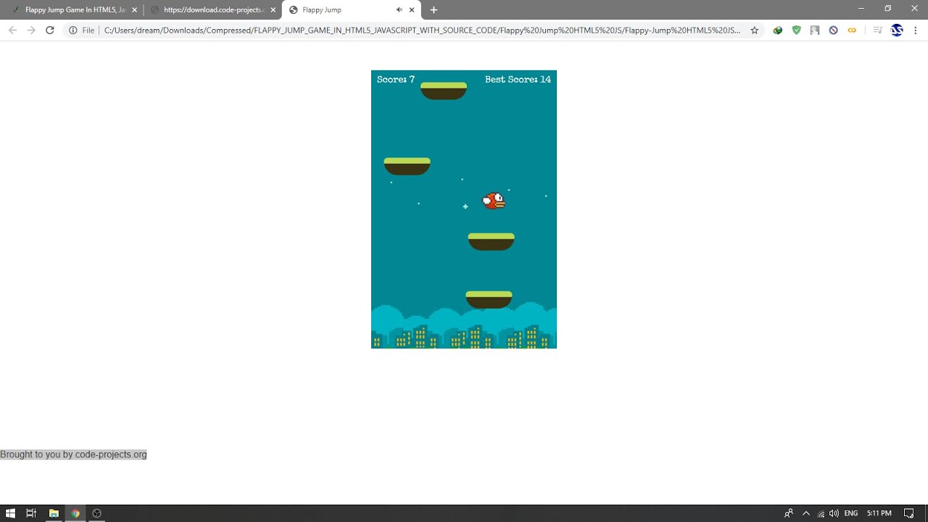Click the round recorder icon on taskbar
Viewport: 928px width, 522px height.
coord(97,513)
